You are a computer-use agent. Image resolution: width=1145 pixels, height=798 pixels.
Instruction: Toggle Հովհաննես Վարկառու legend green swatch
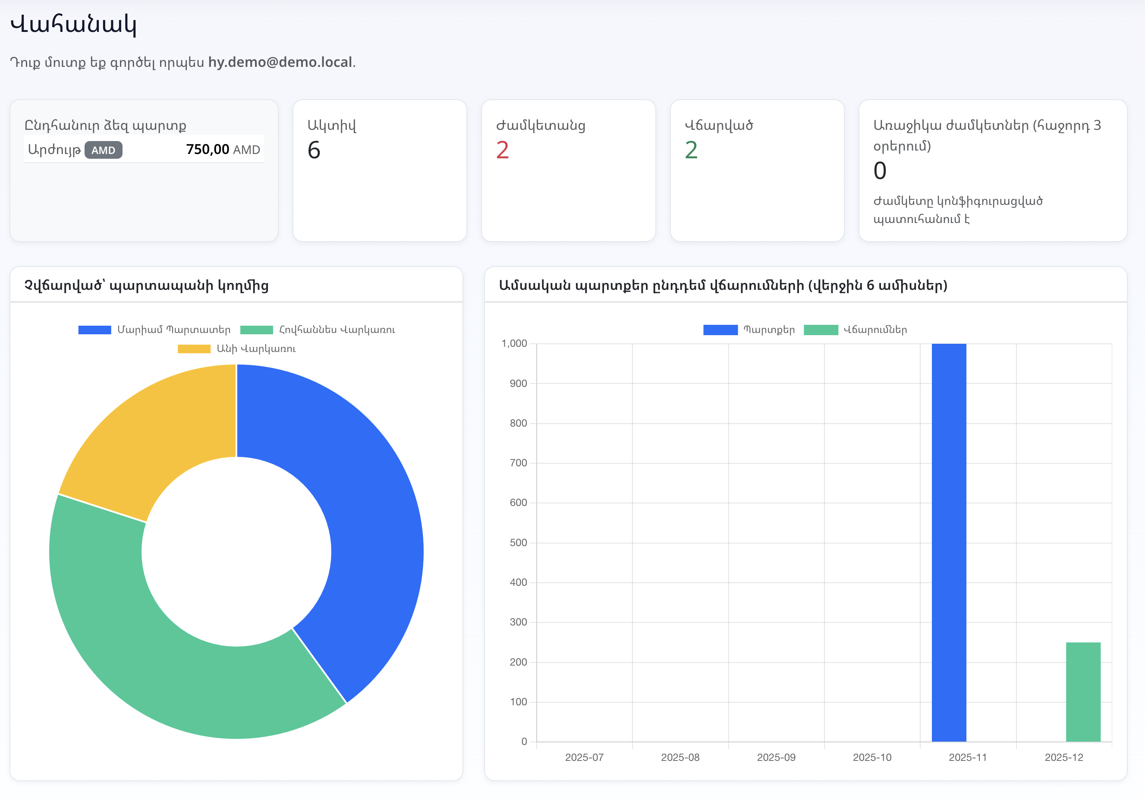256,330
